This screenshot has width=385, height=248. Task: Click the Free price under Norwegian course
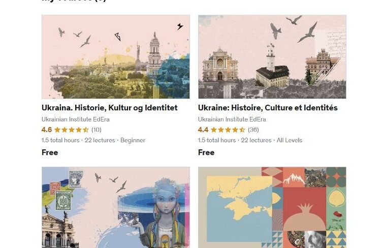click(x=50, y=152)
